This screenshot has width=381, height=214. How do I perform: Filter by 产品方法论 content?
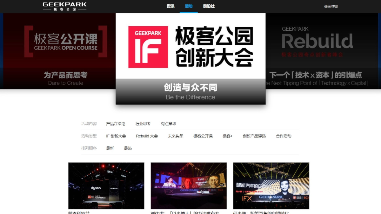coord(116,124)
